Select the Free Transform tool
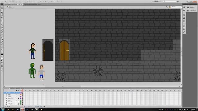 pos(2,13)
